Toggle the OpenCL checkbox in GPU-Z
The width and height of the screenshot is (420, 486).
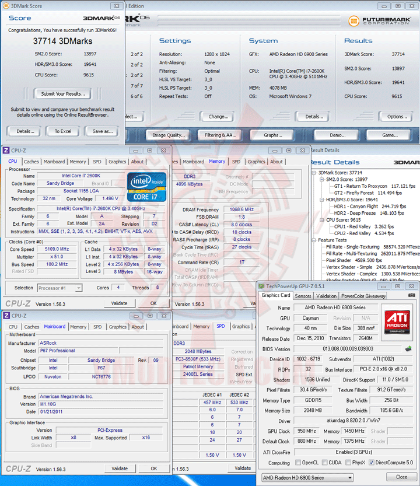click(x=298, y=463)
